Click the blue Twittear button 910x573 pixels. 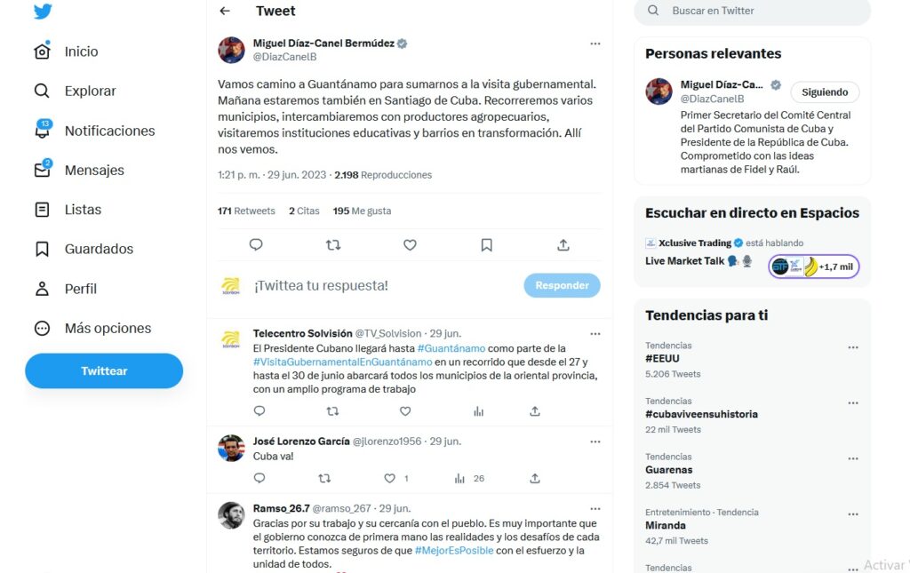[x=104, y=371]
